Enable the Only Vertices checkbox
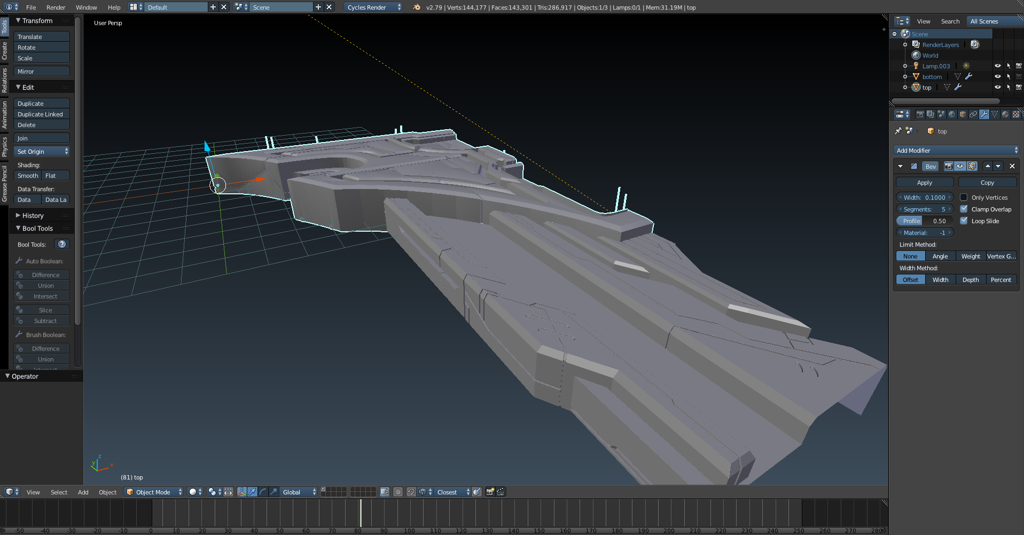1024x535 pixels. click(x=964, y=197)
